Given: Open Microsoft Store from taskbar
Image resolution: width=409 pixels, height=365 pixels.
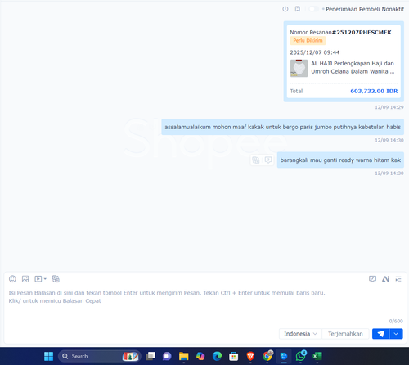Looking at the screenshot, I should (x=234, y=356).
